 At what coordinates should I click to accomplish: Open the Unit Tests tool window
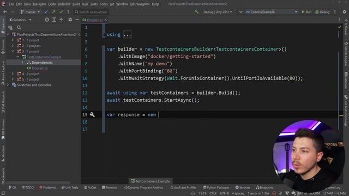coord(70,187)
